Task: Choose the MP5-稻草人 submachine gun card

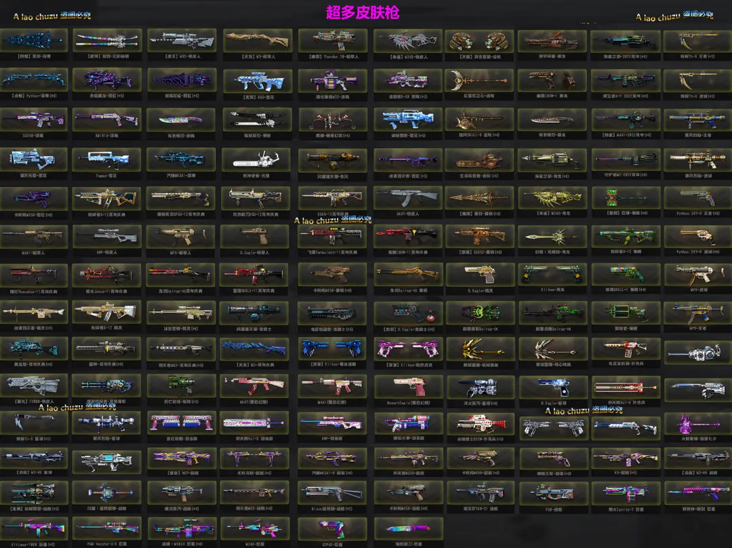Action: [181, 237]
